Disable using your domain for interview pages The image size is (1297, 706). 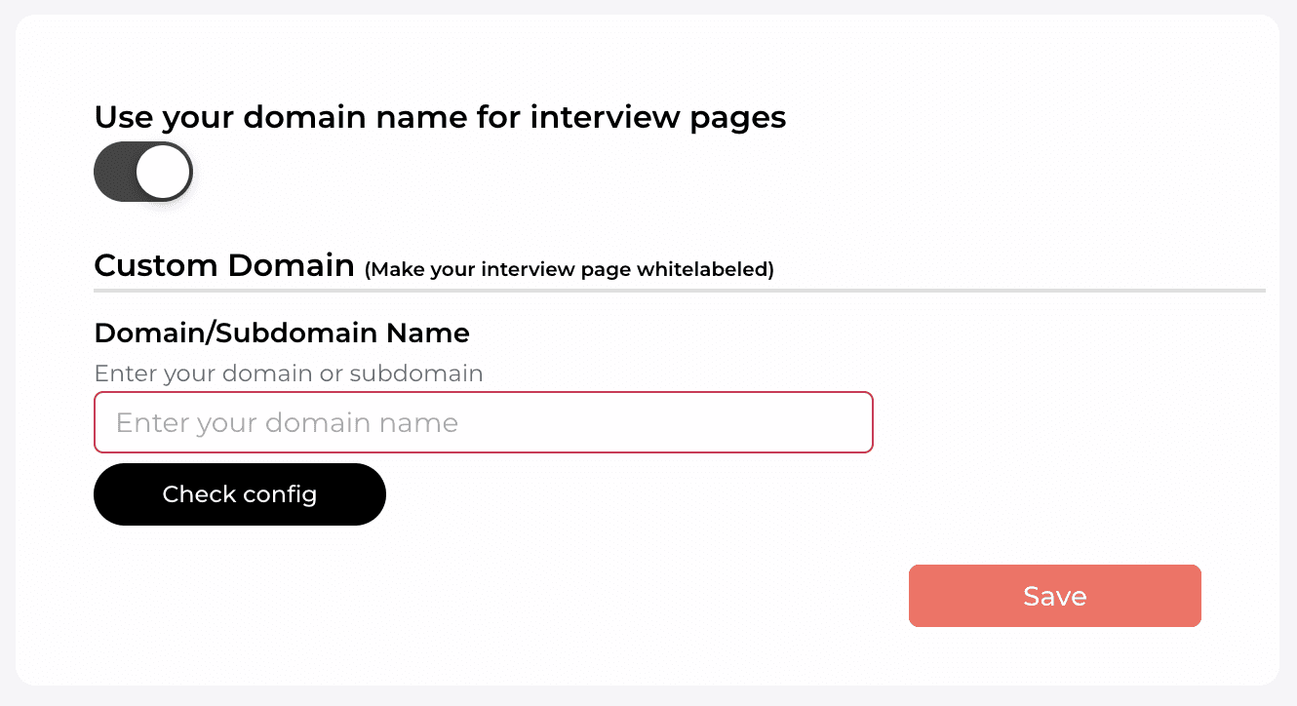click(143, 173)
